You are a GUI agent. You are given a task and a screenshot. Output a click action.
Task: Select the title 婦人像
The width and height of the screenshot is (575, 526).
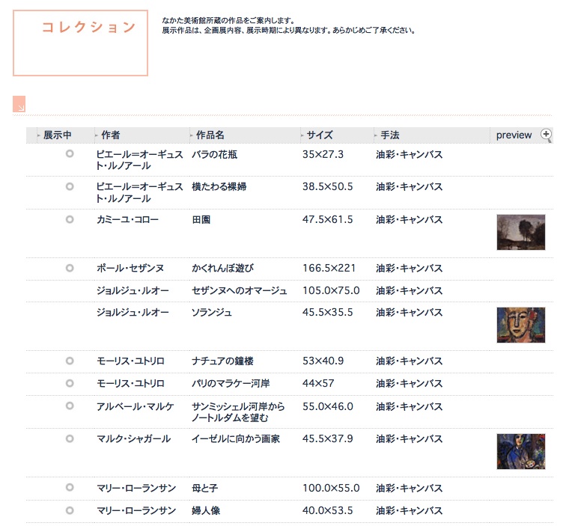206,510
